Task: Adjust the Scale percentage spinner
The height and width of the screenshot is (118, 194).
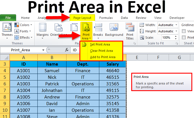Action: (x=176, y=38)
